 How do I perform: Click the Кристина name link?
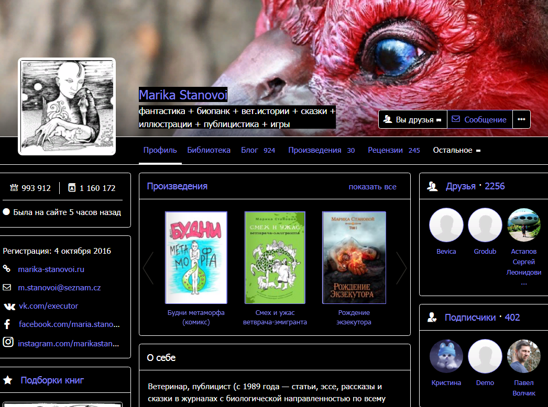pyautogui.click(x=446, y=382)
